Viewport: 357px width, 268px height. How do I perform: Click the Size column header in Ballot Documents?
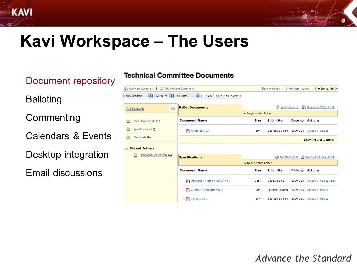pos(258,121)
